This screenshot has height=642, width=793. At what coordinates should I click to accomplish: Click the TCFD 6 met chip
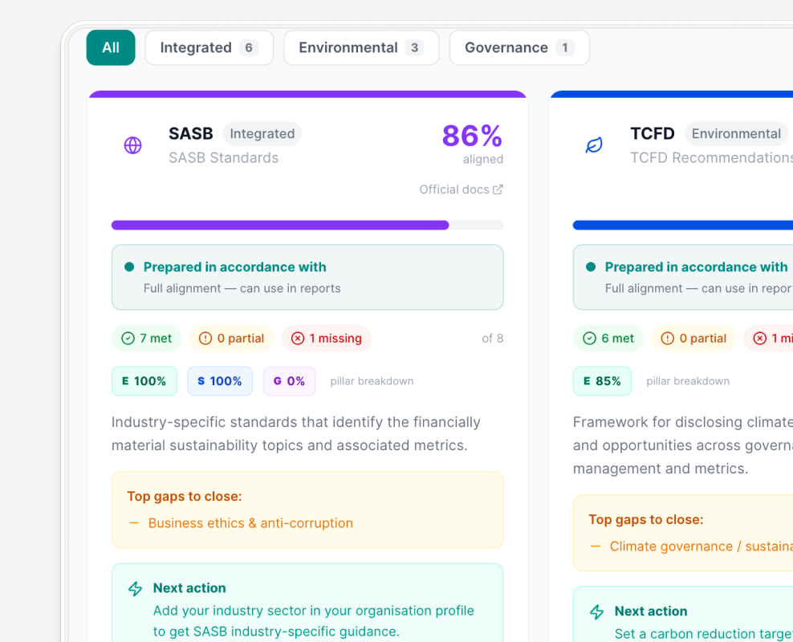click(608, 338)
